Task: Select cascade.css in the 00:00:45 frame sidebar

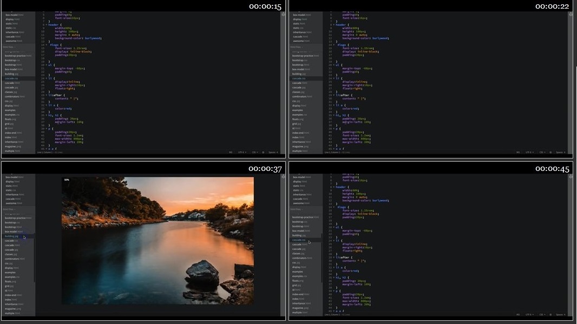Action: [299, 240]
